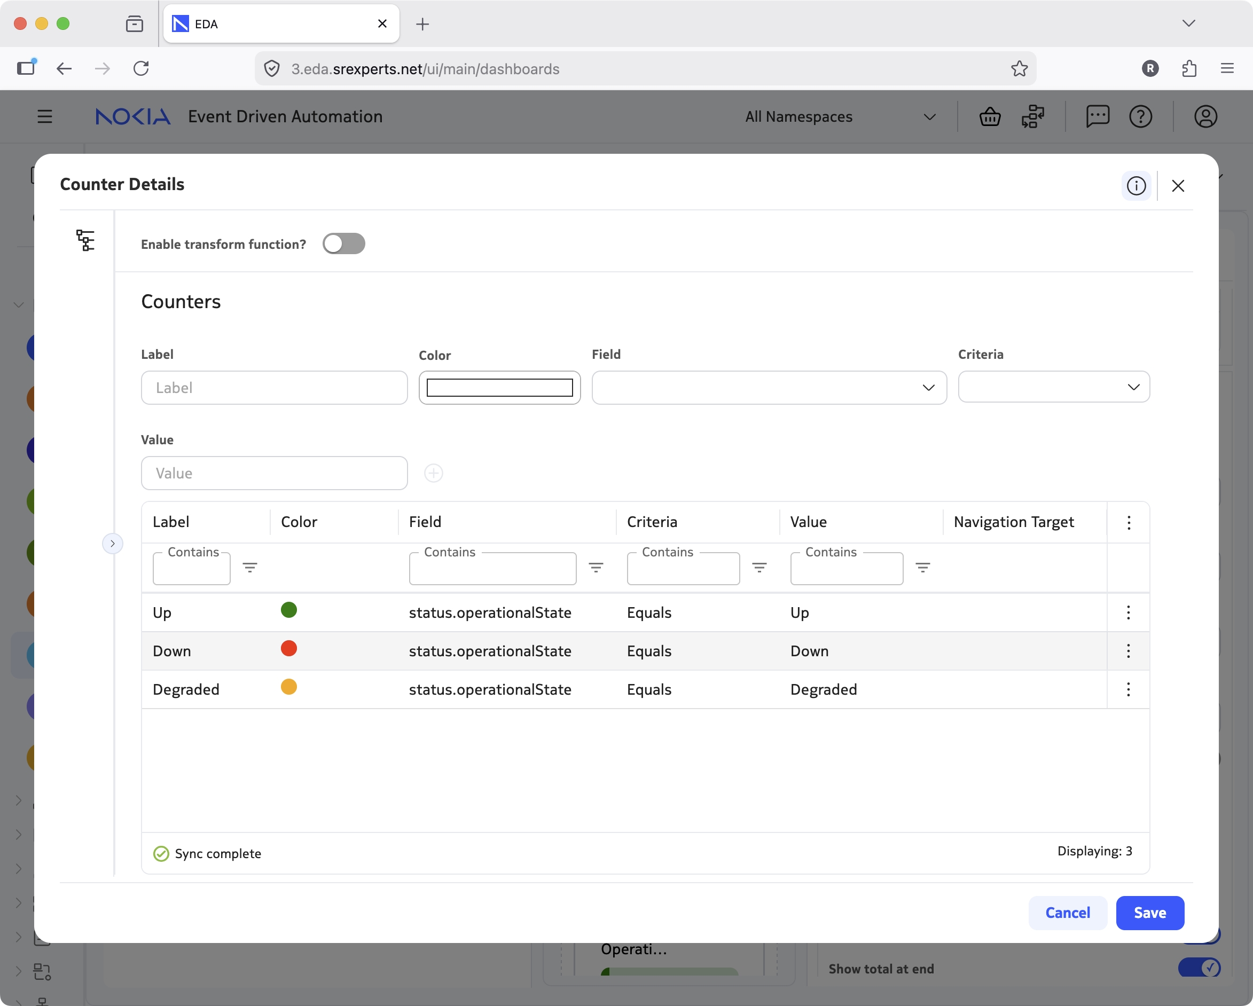1253x1006 pixels.
Task: Open Firefox View tab overview icon
Action: (x=134, y=24)
